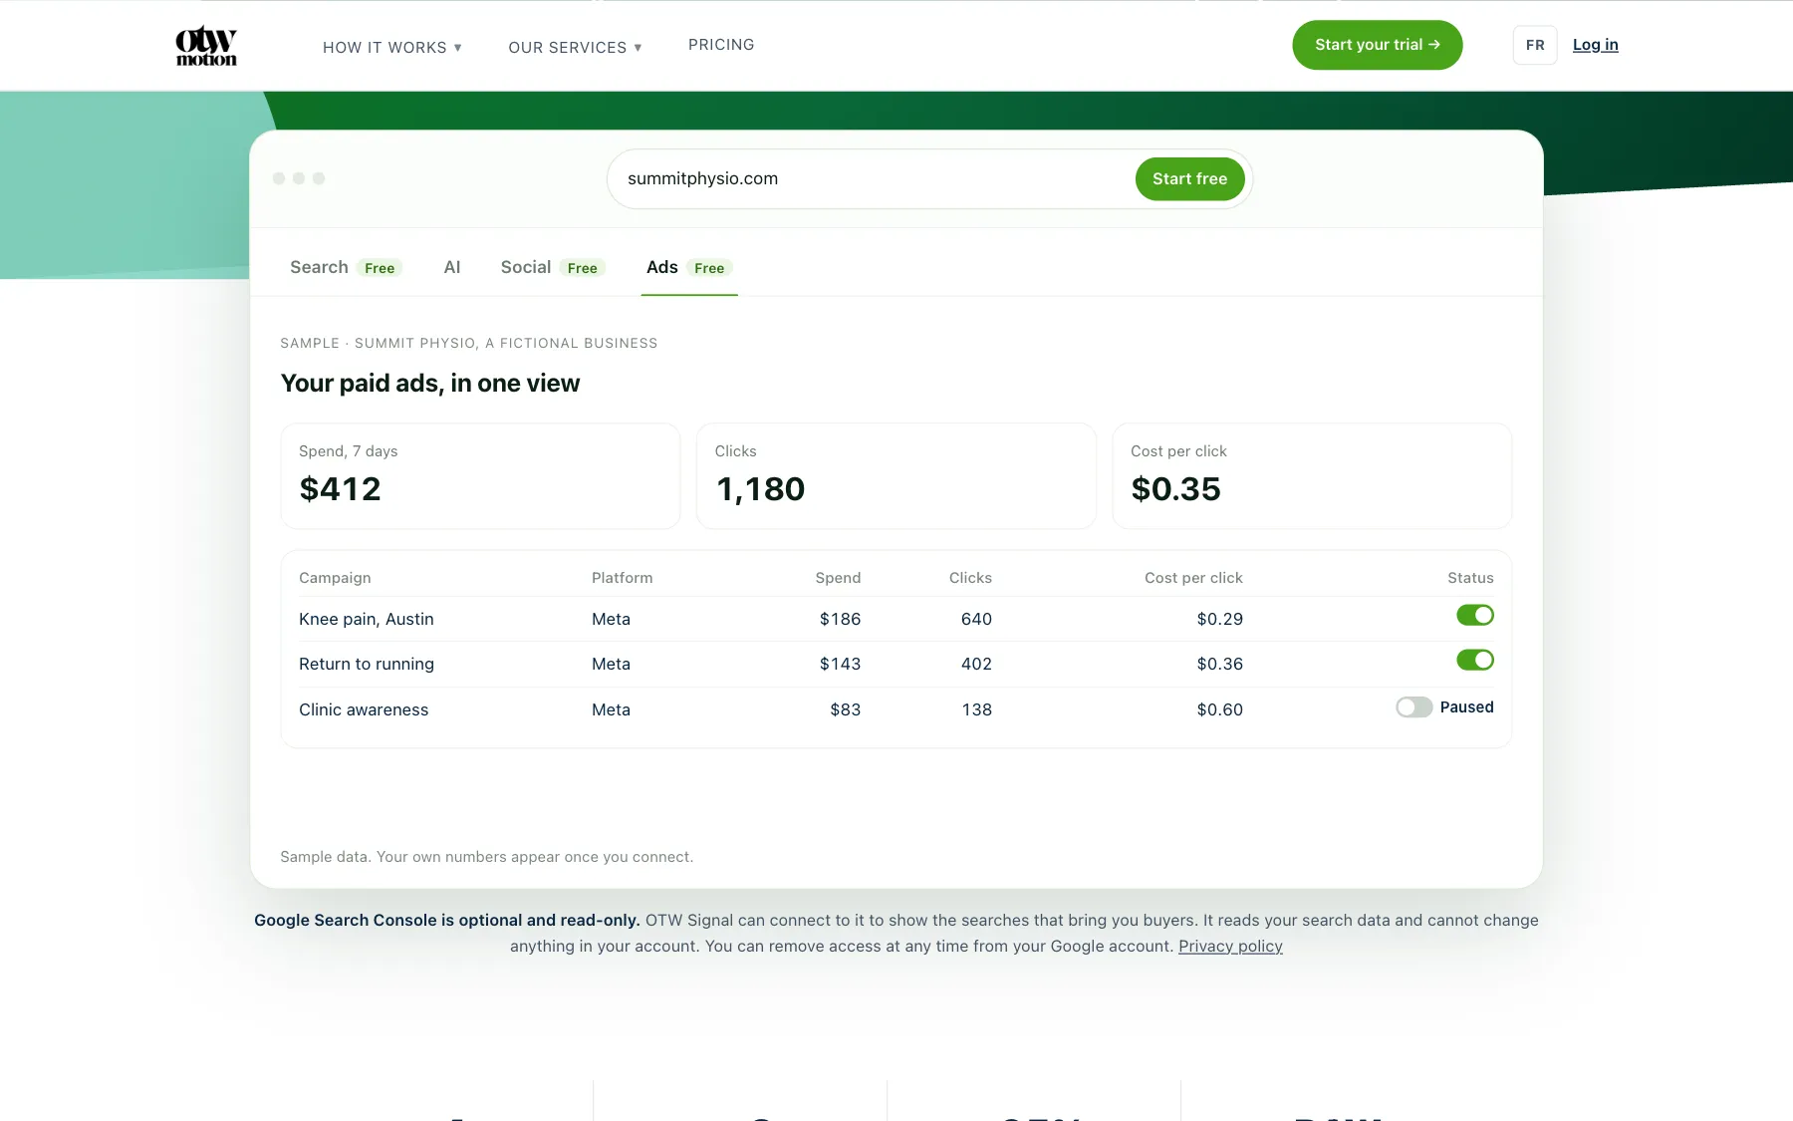Click the 640 clicks cell
This screenshot has height=1121, width=1793.
click(976, 619)
